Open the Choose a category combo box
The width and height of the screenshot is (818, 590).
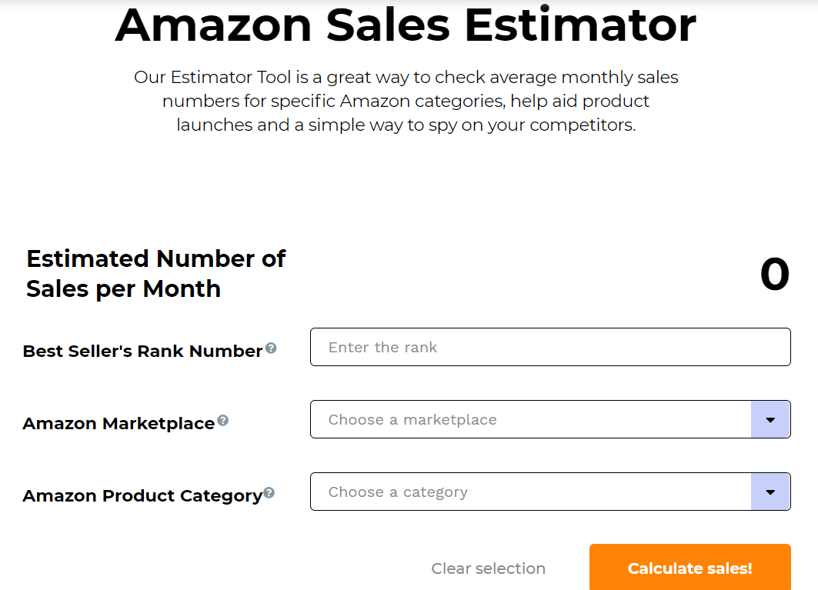(x=550, y=492)
